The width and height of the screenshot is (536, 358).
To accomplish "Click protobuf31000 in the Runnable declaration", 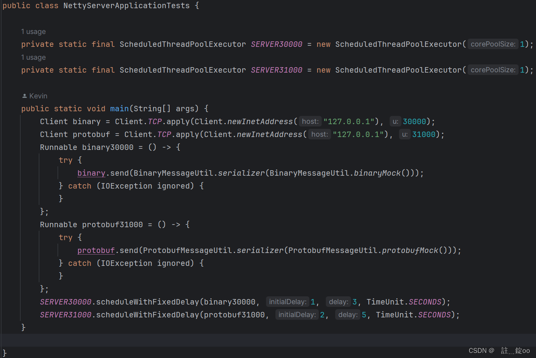I will tap(113, 224).
